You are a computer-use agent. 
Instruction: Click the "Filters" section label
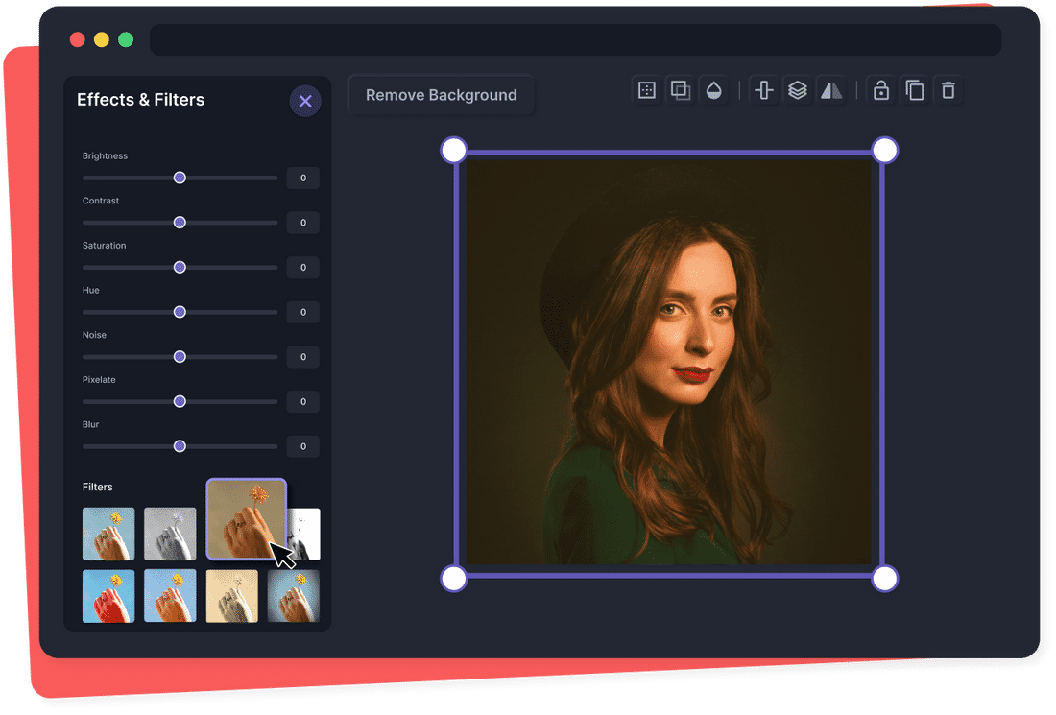click(x=98, y=487)
